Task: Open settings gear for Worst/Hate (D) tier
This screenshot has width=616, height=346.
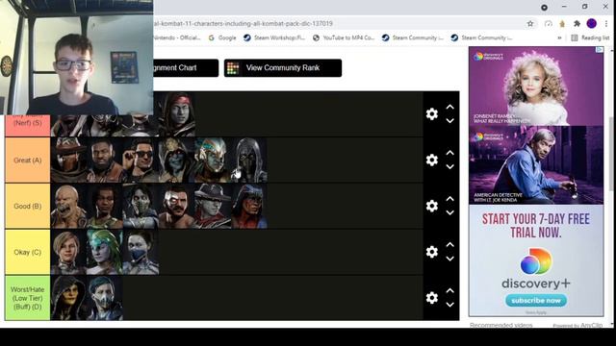Action: pos(432,298)
